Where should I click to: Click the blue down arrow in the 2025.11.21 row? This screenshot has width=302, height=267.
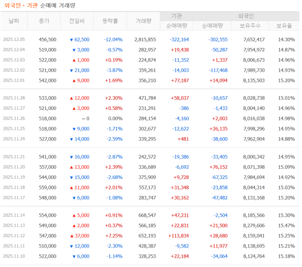point(71,157)
